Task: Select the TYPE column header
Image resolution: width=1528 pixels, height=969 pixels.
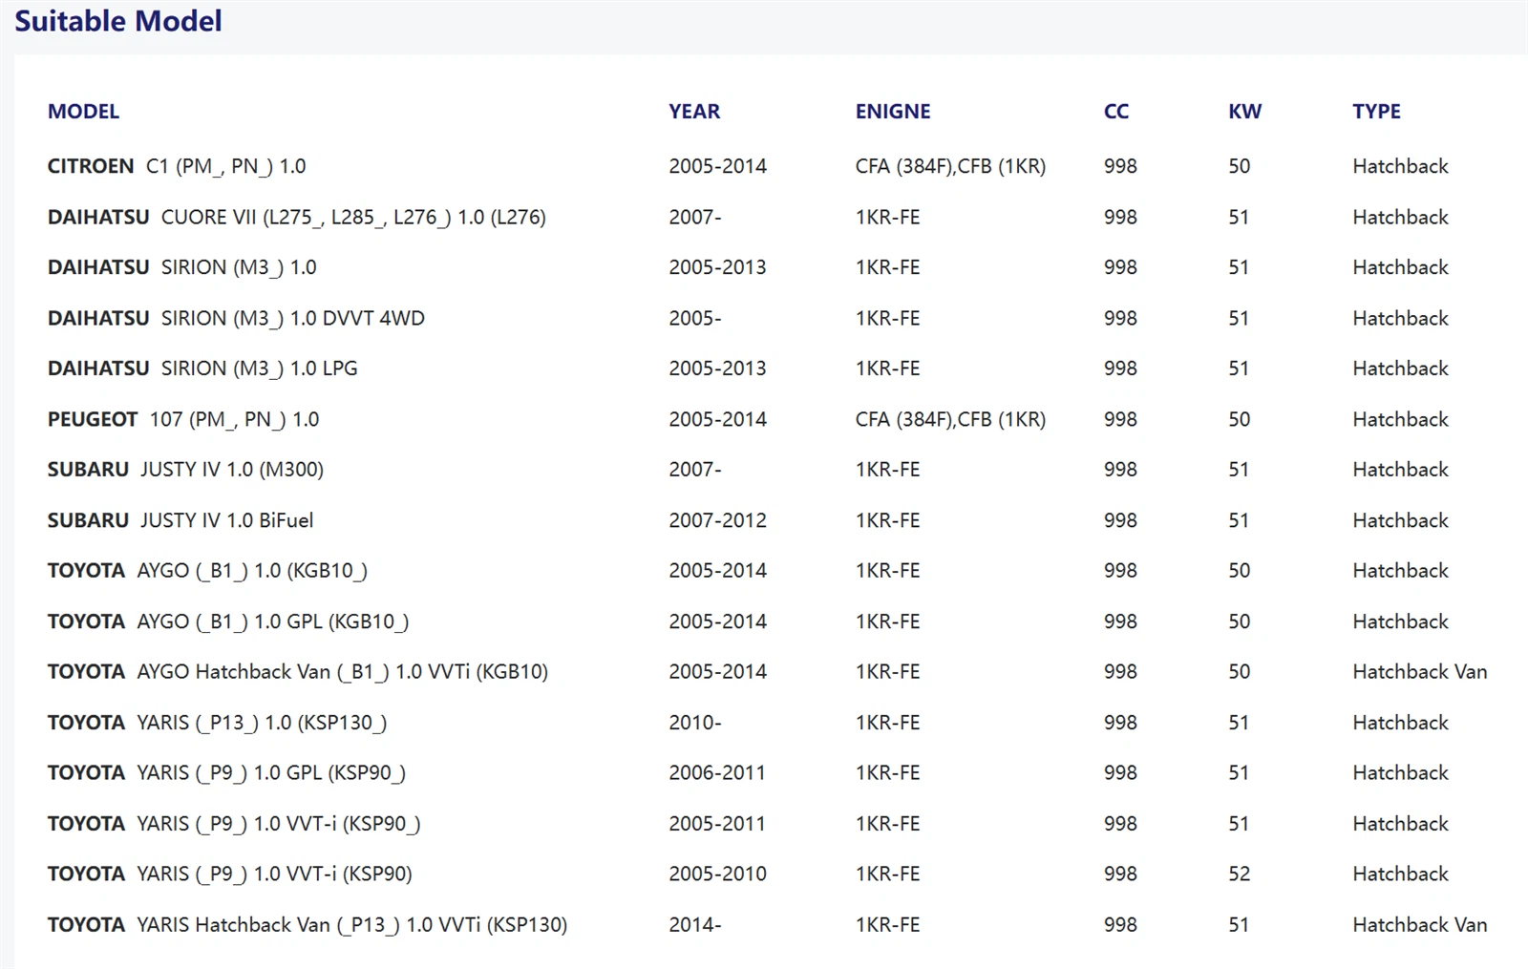Action: [1376, 112]
